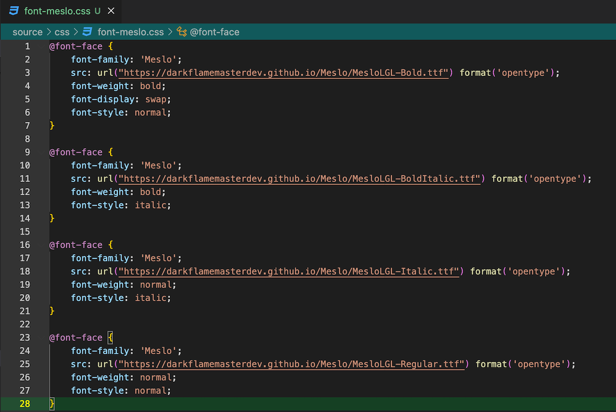Screen dimensions: 616x412
Task: Click the CSS icon in the breadcrumb bar
Action: 87,32
